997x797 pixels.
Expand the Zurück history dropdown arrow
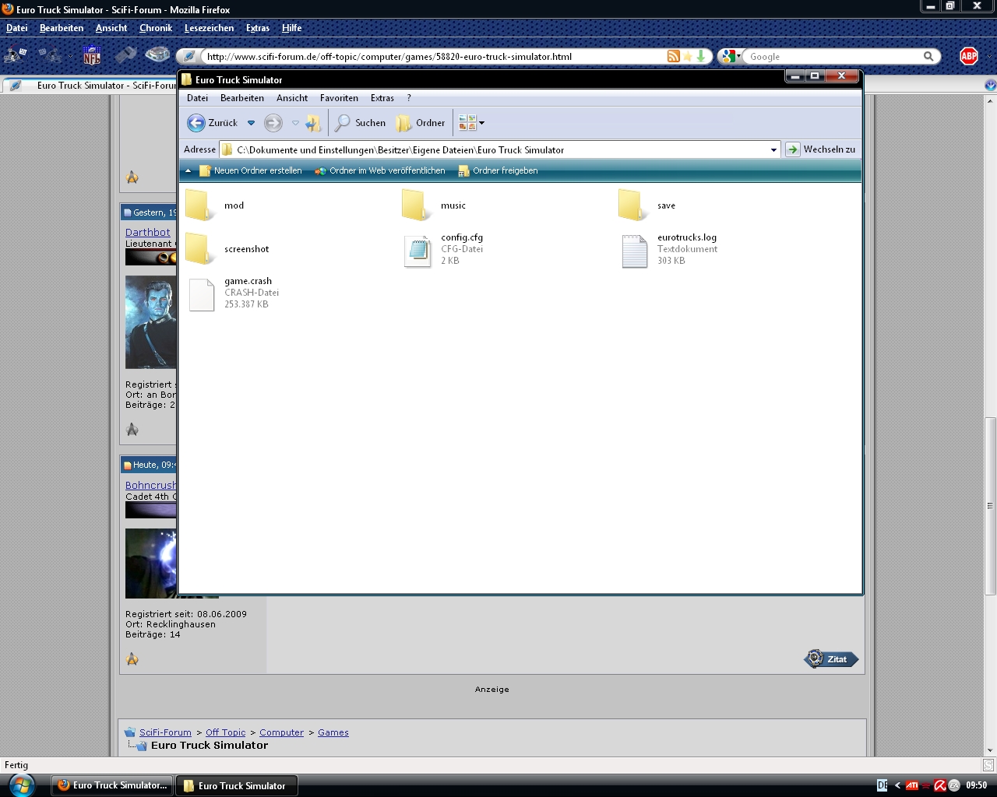pos(251,123)
